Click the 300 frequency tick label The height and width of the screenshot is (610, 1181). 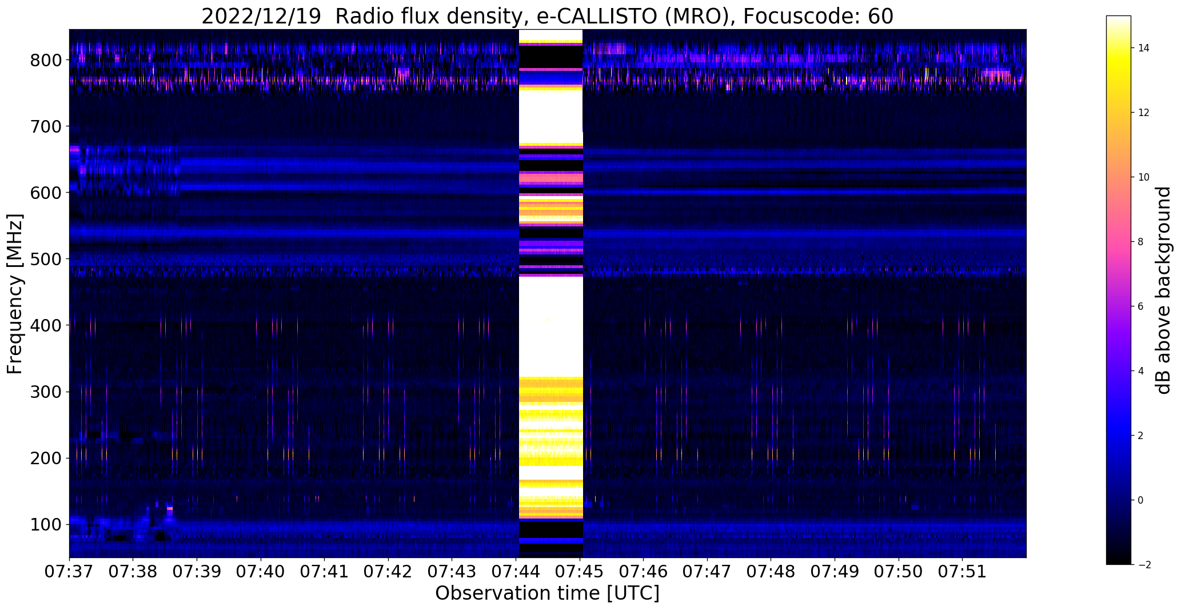pyautogui.click(x=46, y=392)
